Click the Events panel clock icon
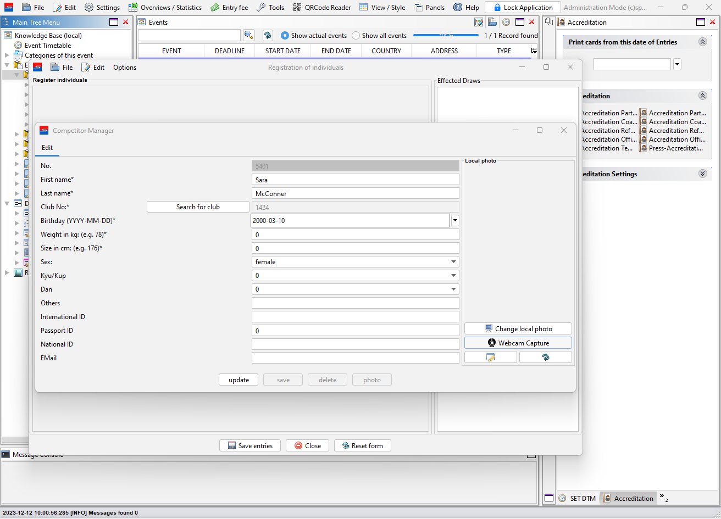Image resolution: width=721 pixels, height=519 pixels. [x=506, y=22]
